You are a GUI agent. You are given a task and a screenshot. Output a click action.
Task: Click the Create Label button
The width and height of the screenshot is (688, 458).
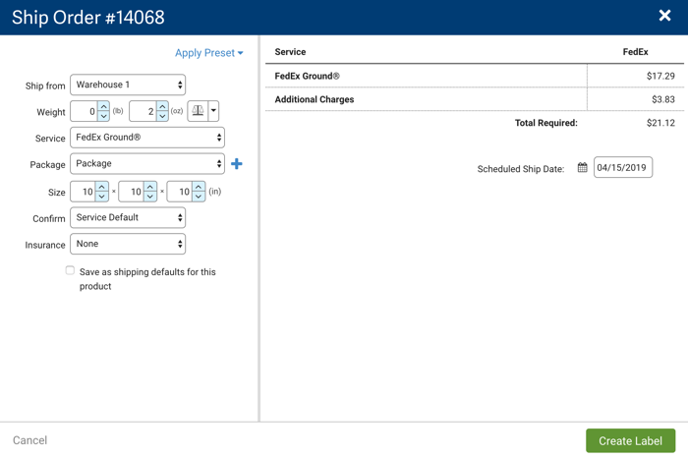click(x=631, y=440)
